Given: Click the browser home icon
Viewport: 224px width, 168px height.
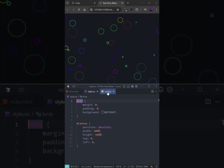Looking at the screenshot, I should [84, 10].
